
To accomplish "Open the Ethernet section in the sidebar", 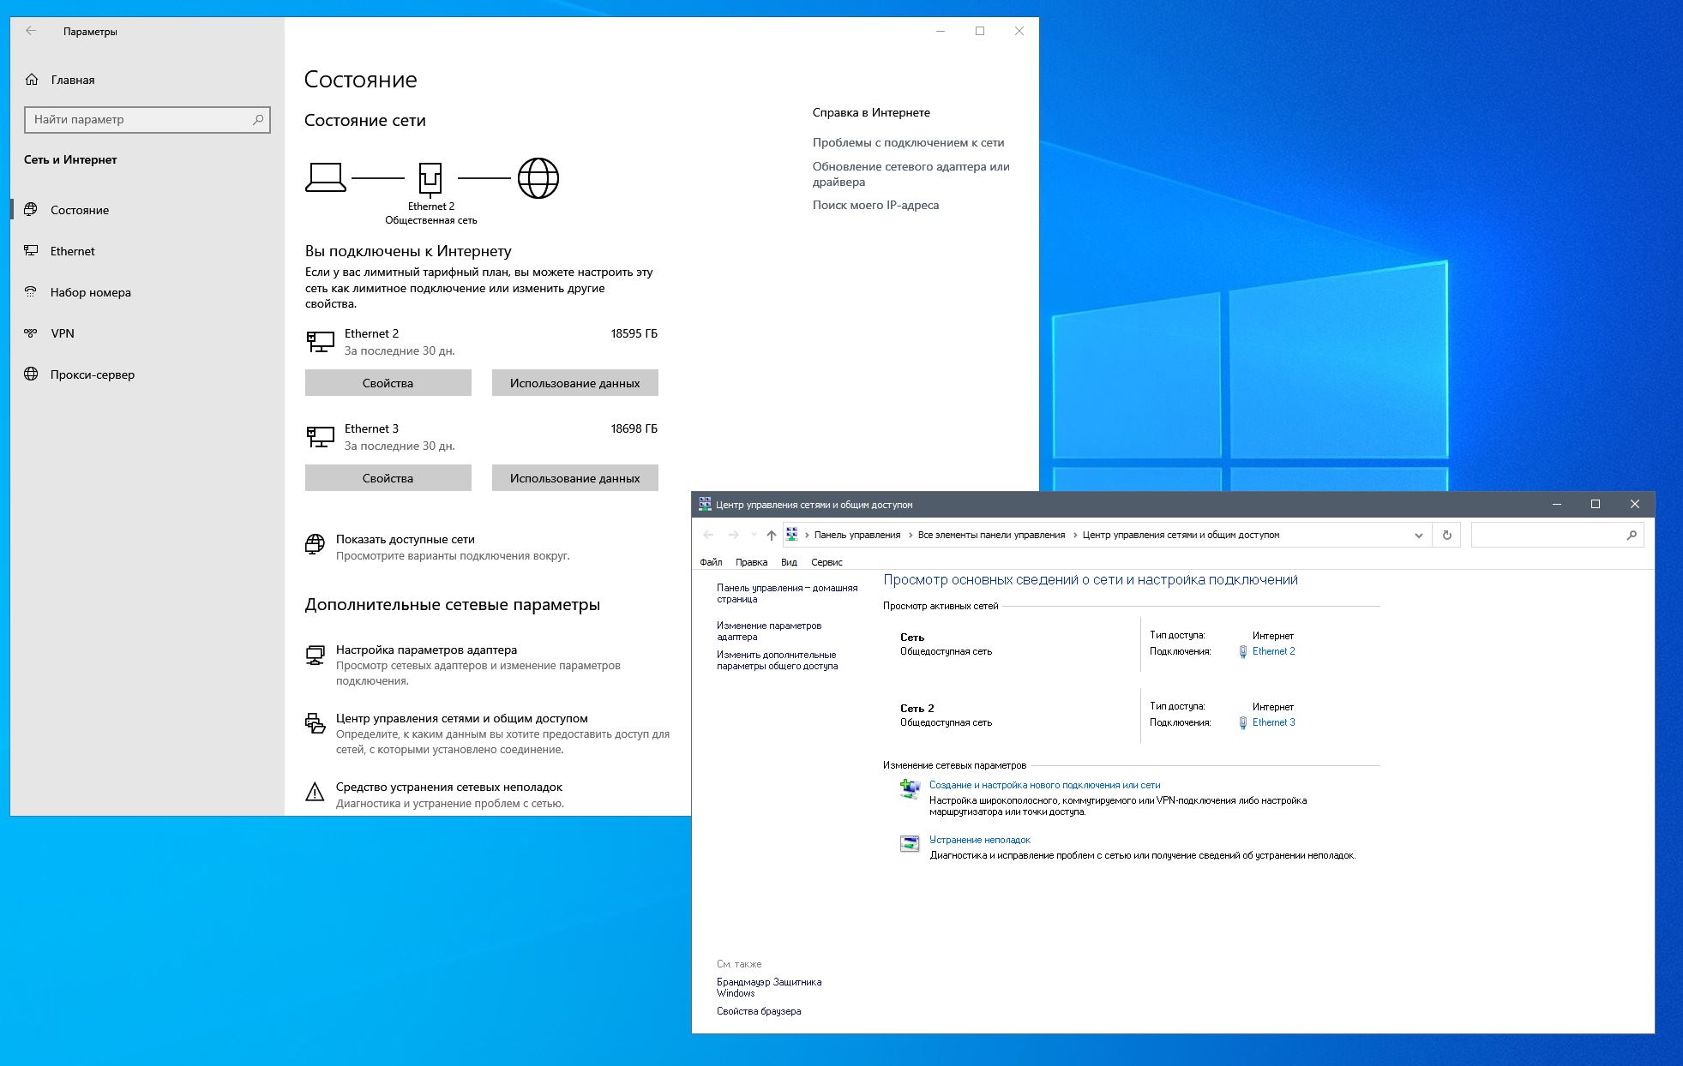I will (x=72, y=251).
